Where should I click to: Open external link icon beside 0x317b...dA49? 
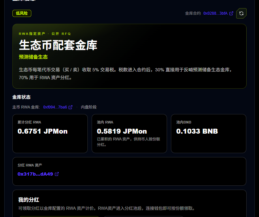coord(57,174)
